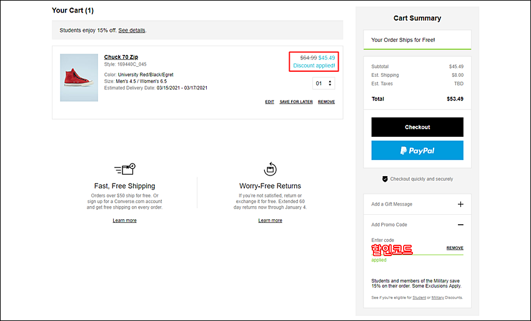Screen dimensions: 531x321
Task: Click the Cart Summary heading
Action: [417, 18]
